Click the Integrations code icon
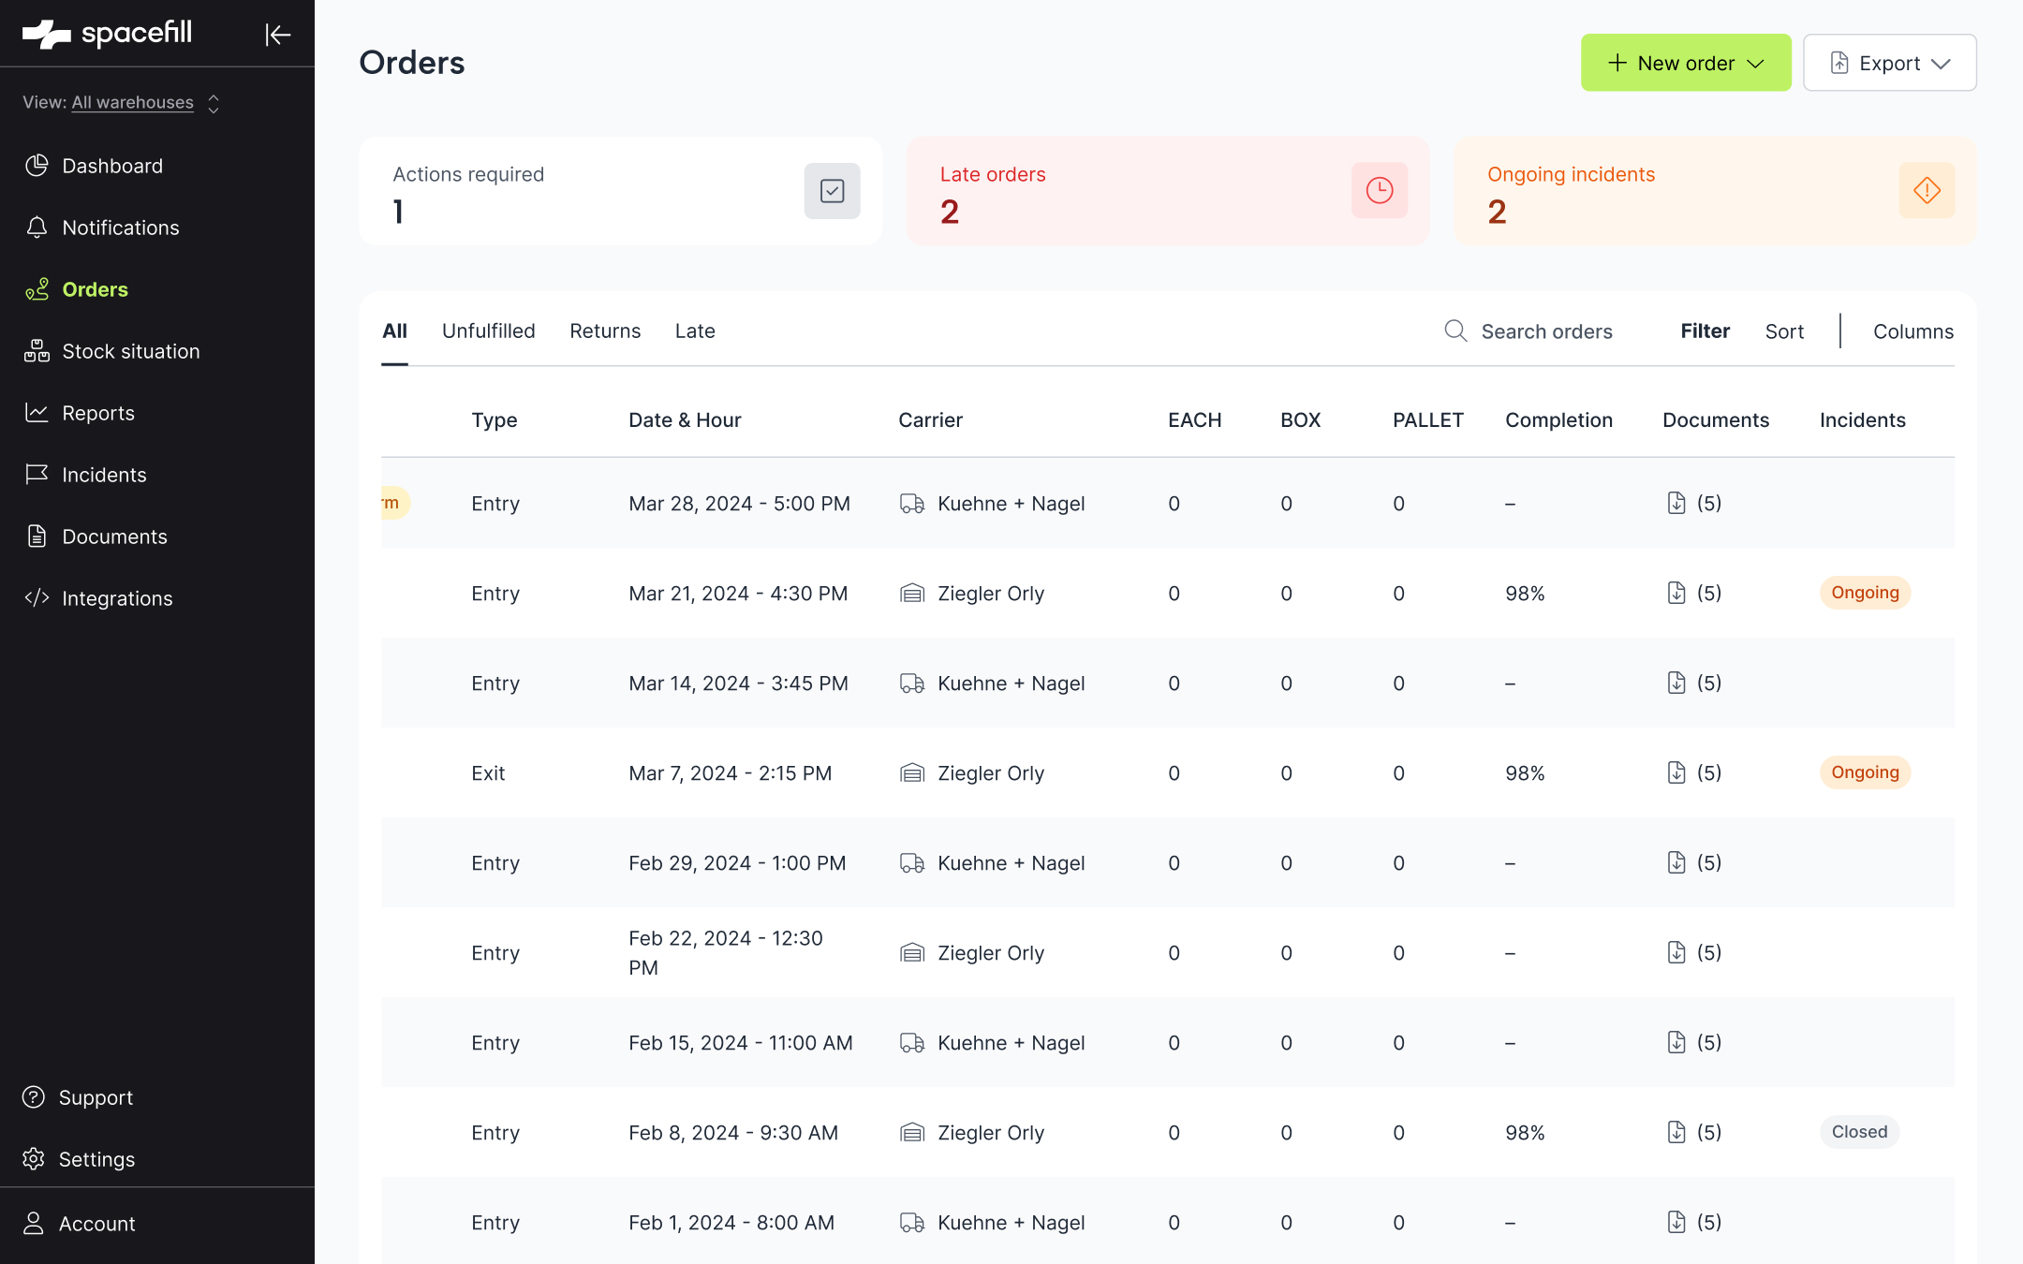Image resolution: width=2023 pixels, height=1264 pixels. (x=37, y=598)
